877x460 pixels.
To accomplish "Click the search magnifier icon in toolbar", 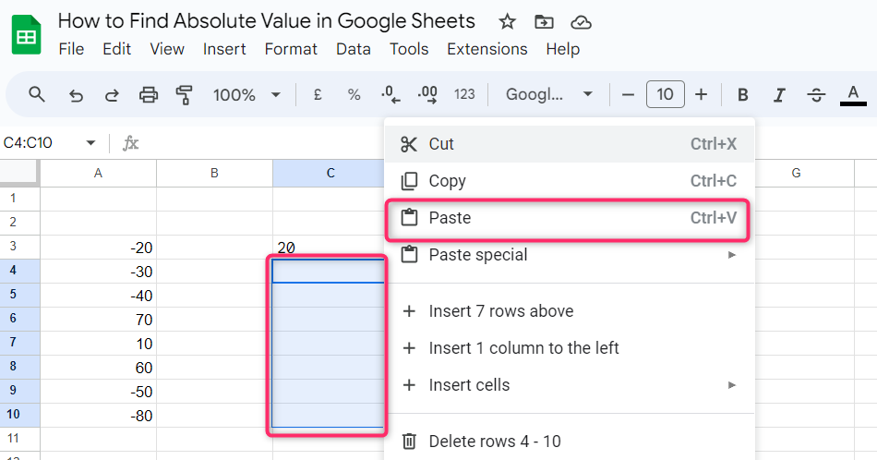I will [x=37, y=94].
